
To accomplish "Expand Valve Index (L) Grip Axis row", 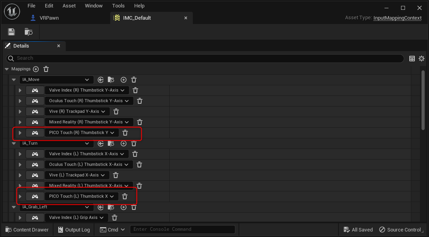I will 20,218.
